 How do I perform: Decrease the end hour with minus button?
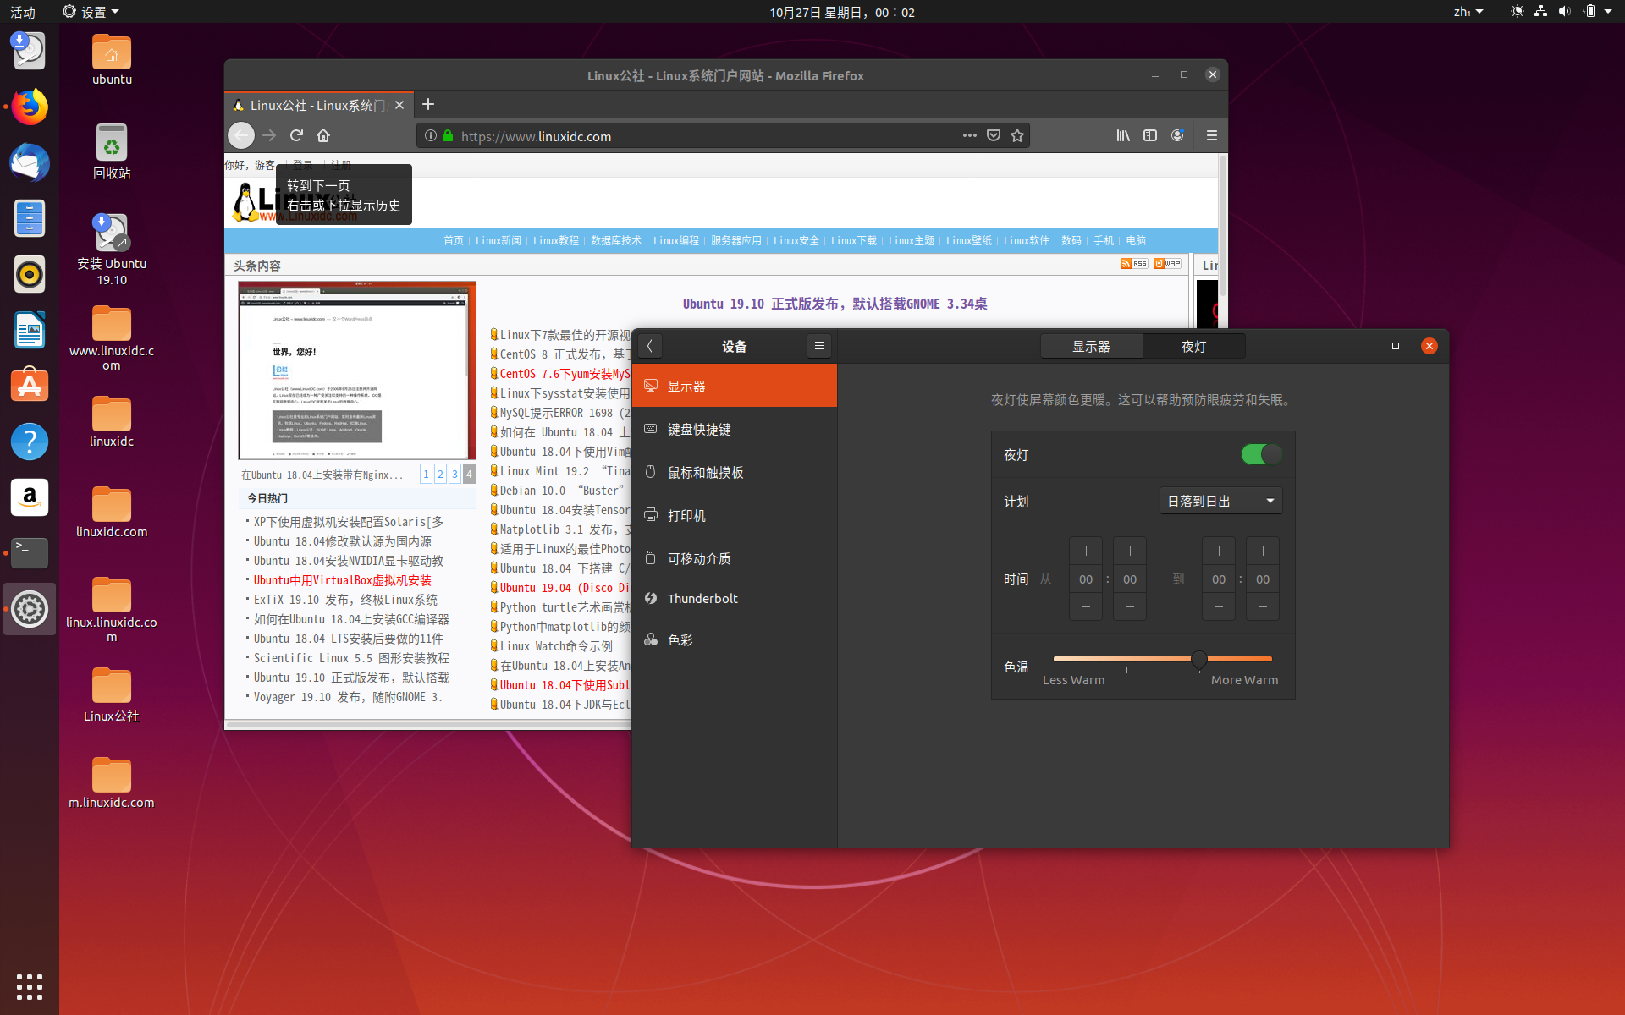tap(1219, 606)
